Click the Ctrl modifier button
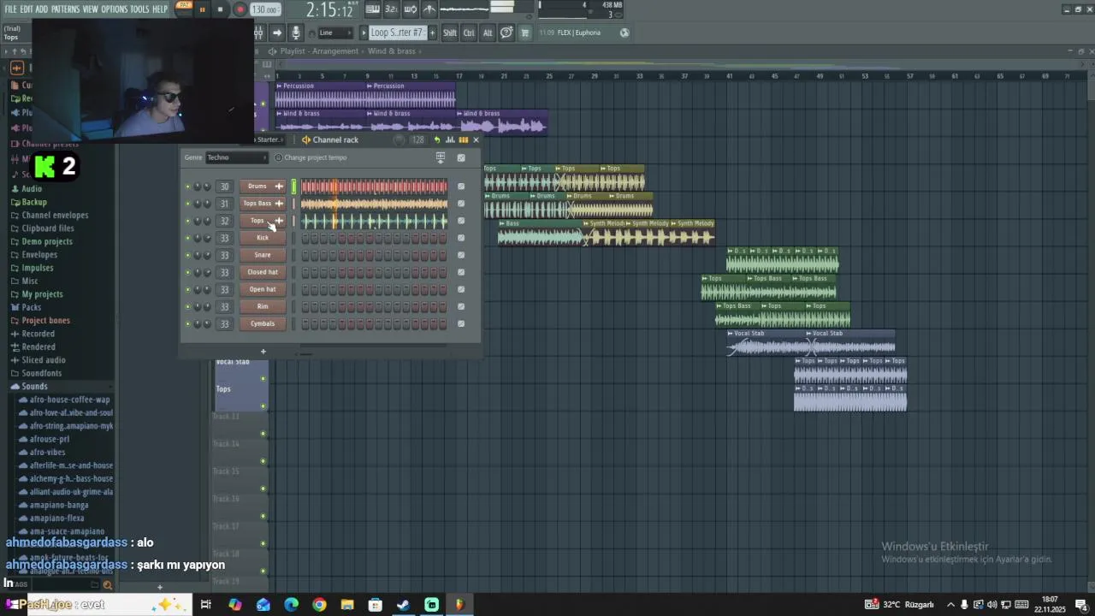1095x616 pixels. pos(469,33)
